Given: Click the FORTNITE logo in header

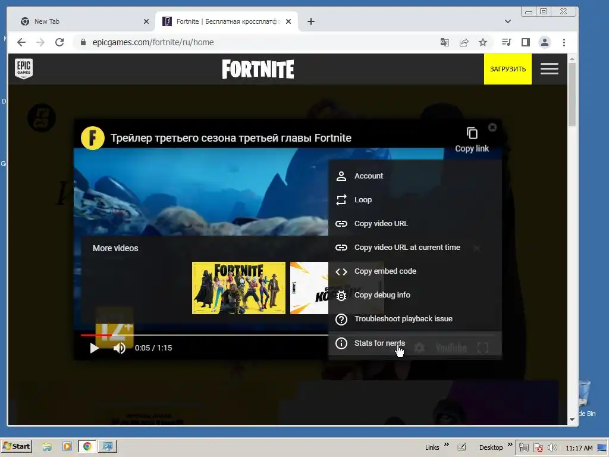Looking at the screenshot, I should pyautogui.click(x=258, y=69).
